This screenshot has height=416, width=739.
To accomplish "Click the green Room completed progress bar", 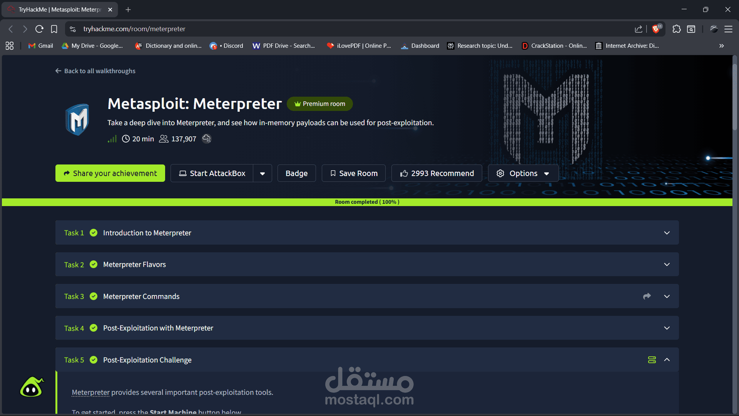I will click(366, 201).
